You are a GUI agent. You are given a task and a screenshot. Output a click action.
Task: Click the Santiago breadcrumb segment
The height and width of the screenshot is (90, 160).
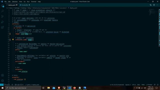17,8
